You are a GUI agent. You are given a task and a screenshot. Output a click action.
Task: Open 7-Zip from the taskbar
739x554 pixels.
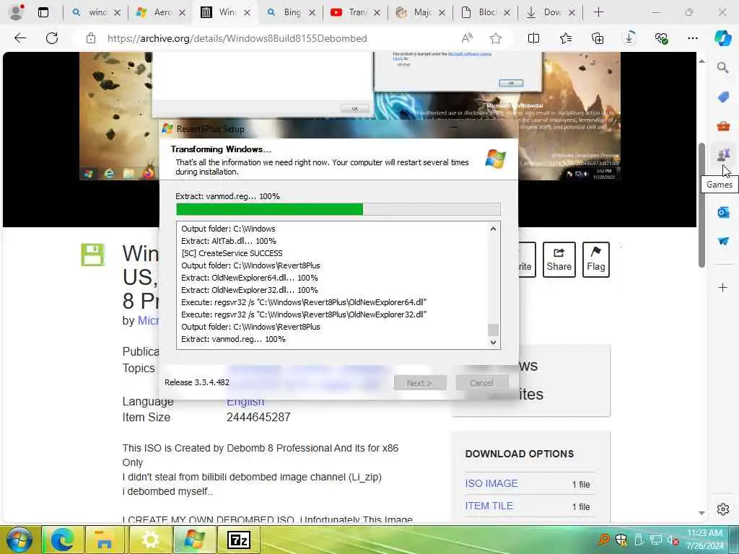click(238, 540)
